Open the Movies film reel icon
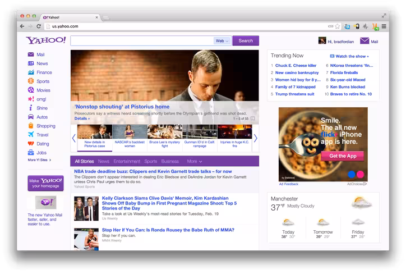This screenshot has width=406, height=274. [31, 90]
